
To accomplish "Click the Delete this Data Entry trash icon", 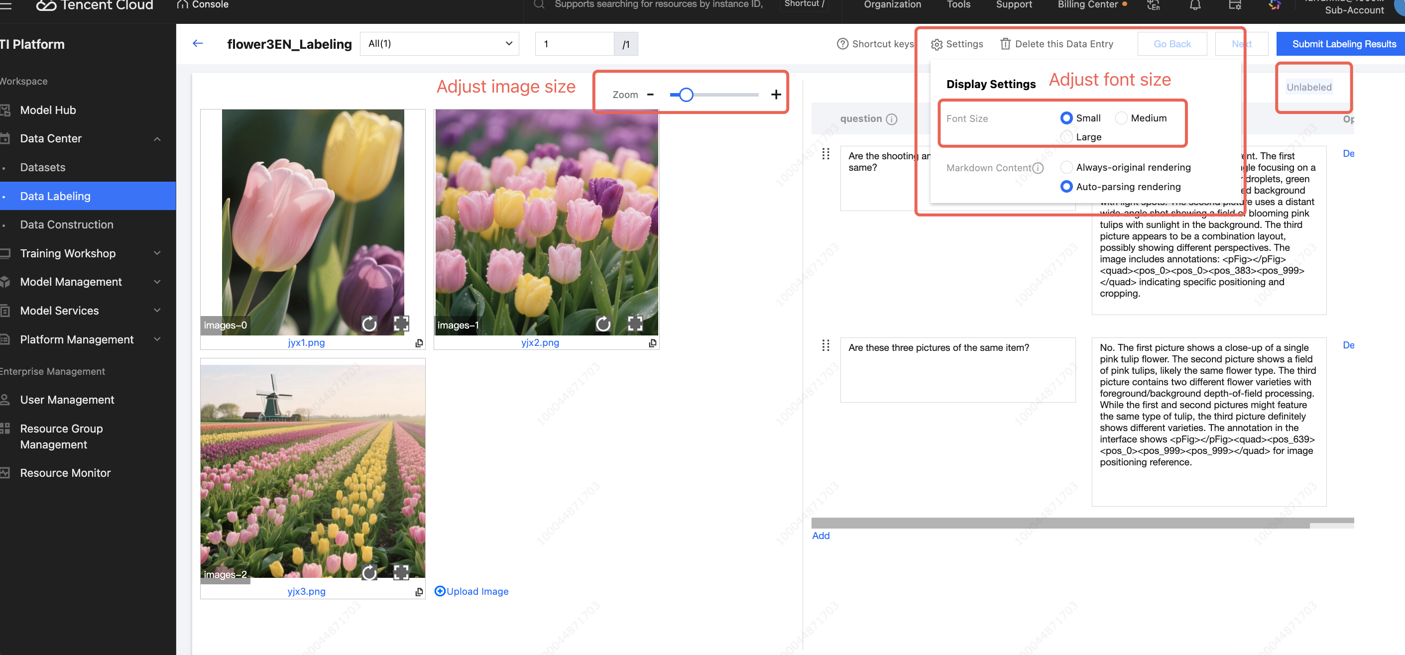I will pyautogui.click(x=1005, y=44).
